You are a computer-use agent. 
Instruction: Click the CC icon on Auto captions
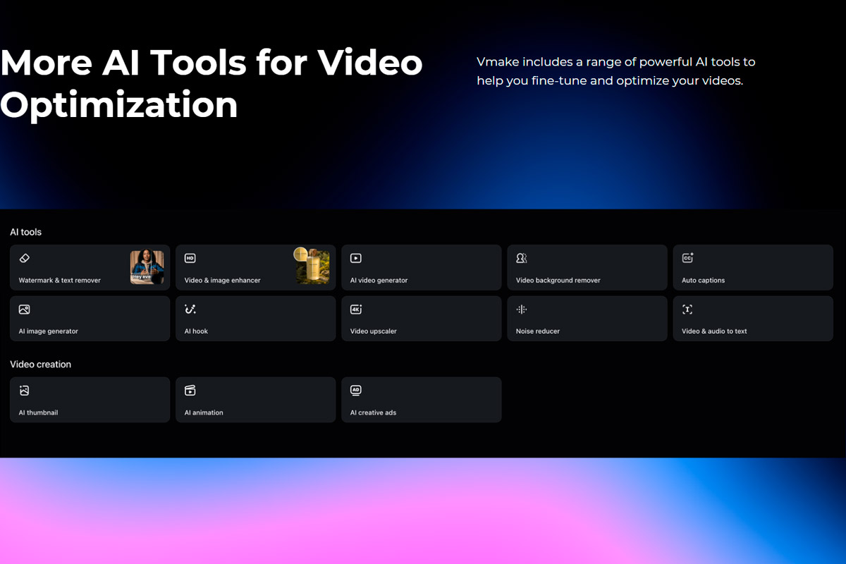tap(687, 258)
